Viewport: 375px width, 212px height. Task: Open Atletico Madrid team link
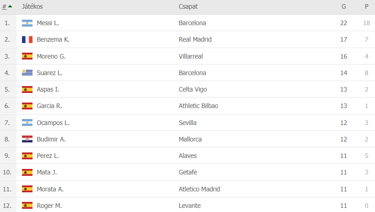point(199,189)
